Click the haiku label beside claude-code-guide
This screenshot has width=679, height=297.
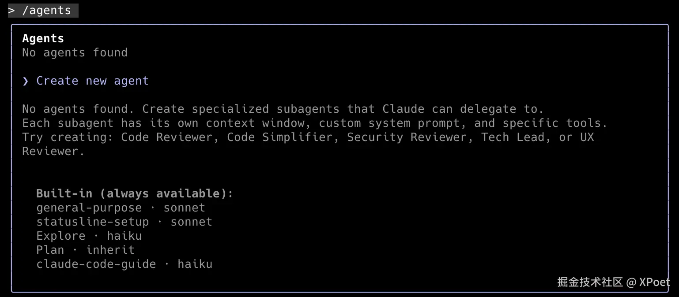[195, 264]
